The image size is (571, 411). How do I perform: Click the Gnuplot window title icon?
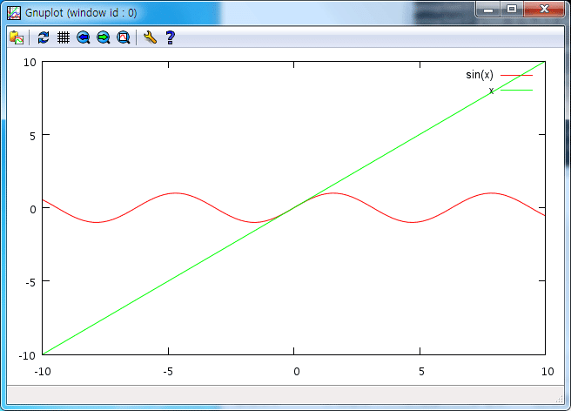[x=14, y=13]
